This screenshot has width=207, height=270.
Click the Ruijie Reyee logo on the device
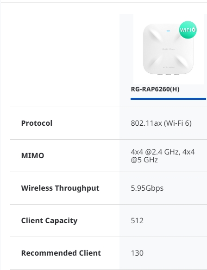click(169, 49)
